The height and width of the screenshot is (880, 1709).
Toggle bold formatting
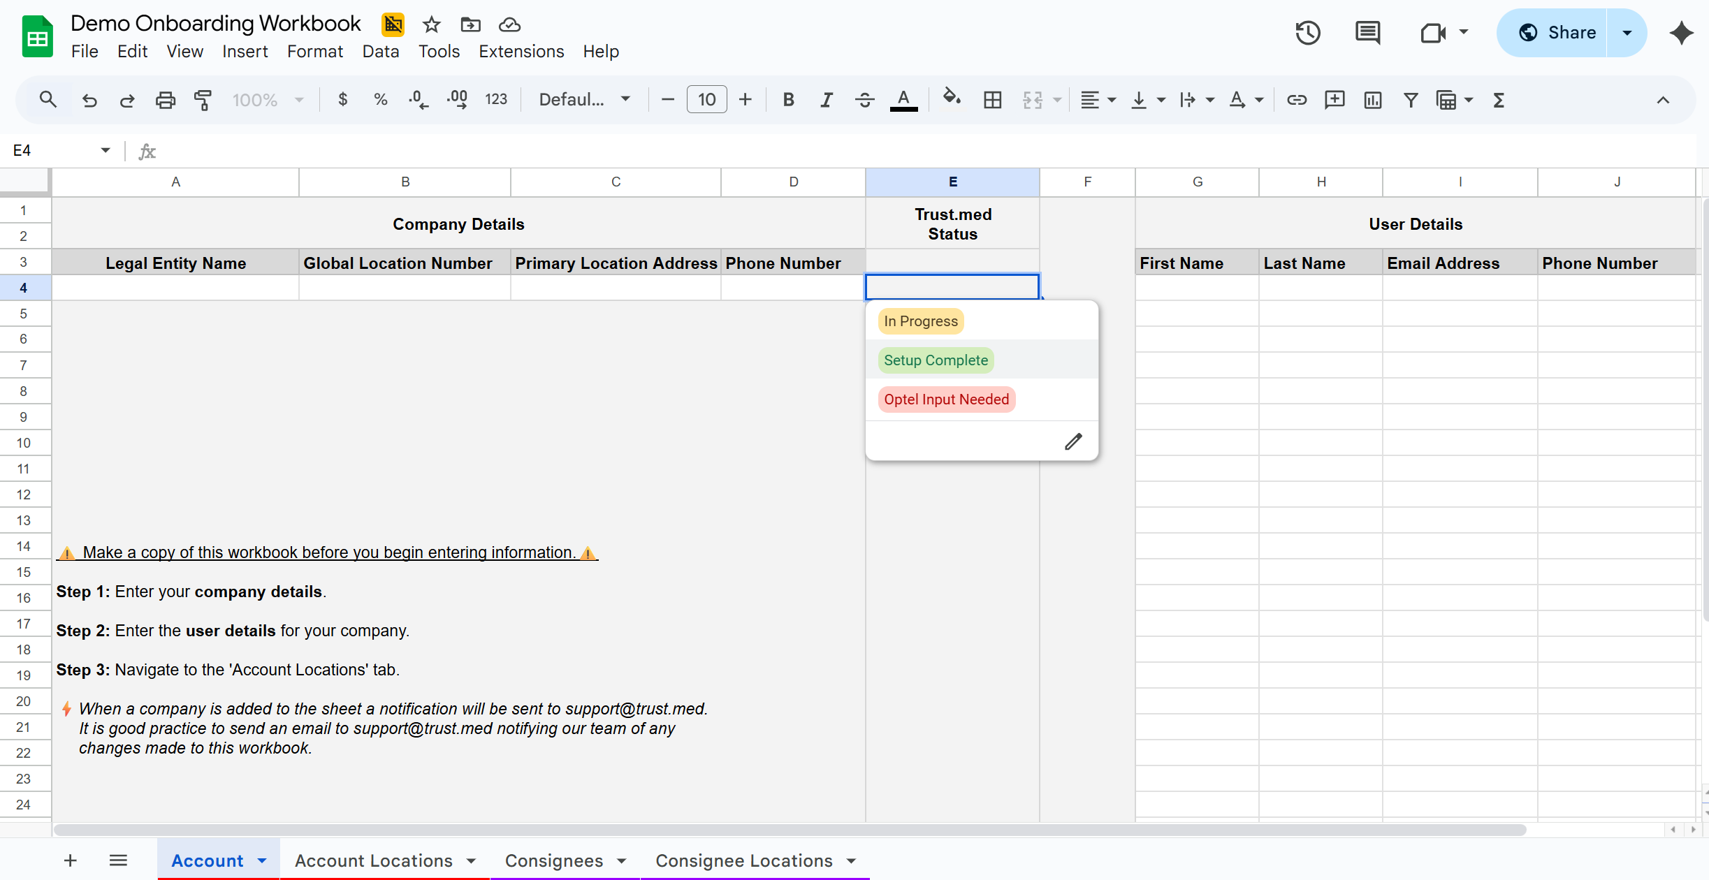(x=788, y=100)
